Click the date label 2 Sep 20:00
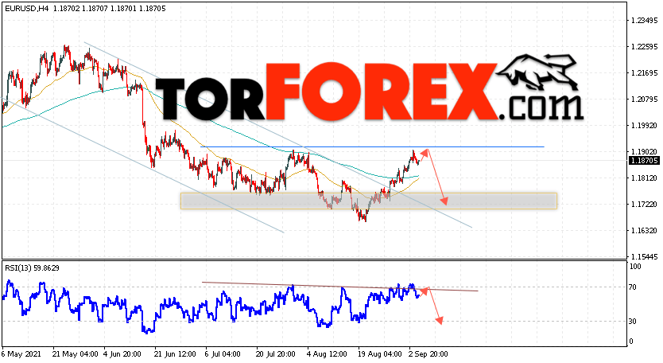 (428, 353)
